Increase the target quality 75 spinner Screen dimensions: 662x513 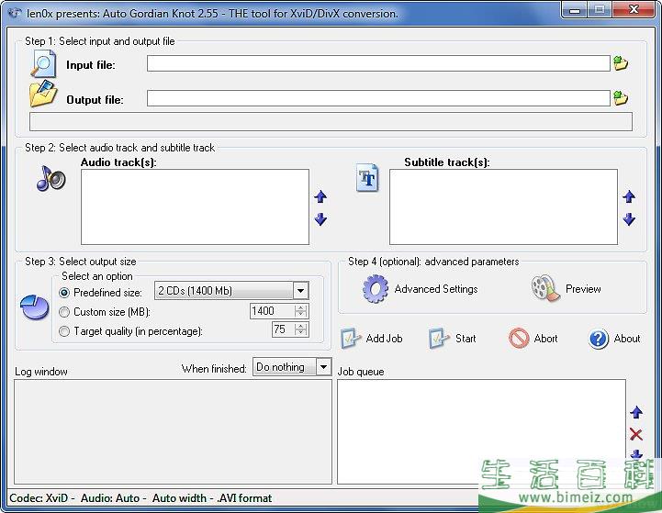click(301, 326)
